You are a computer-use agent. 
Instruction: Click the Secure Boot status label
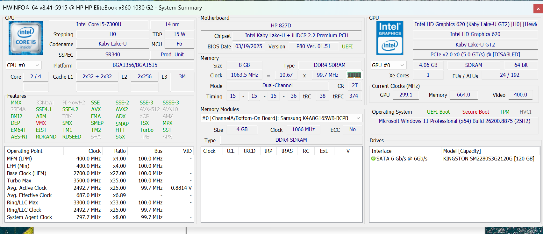(475, 112)
